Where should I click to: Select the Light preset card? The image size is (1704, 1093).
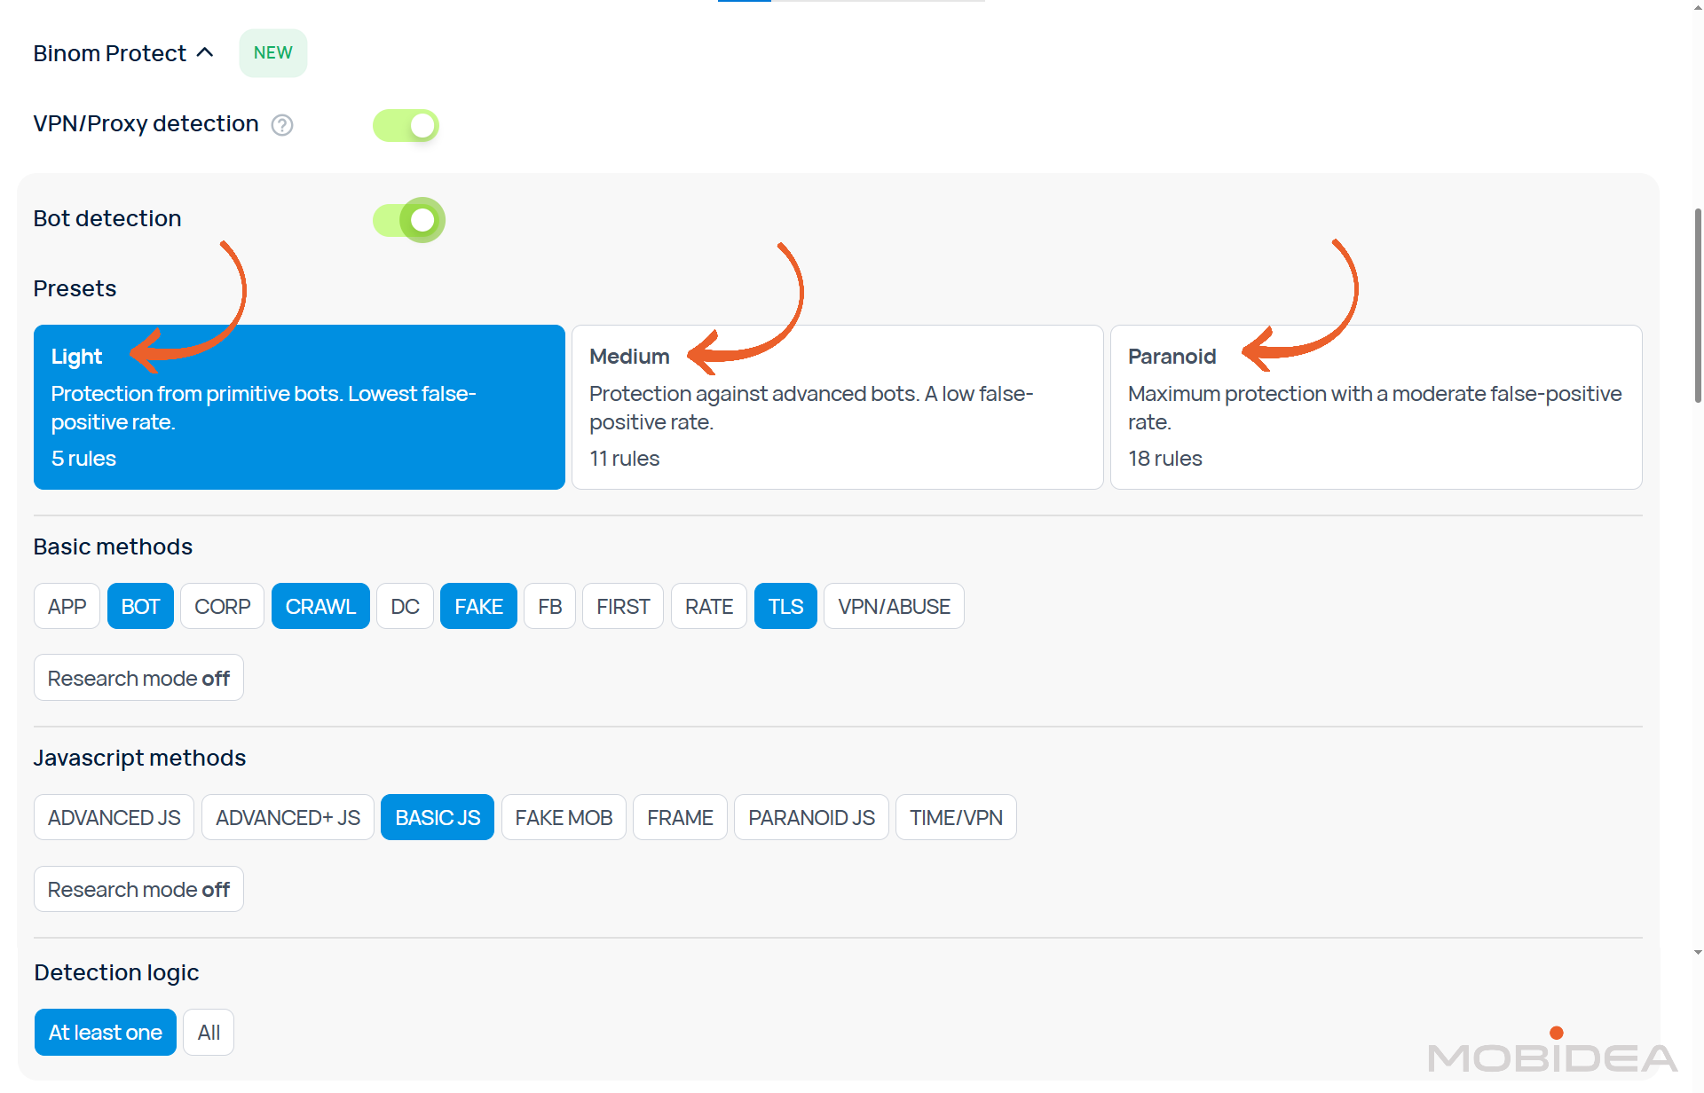299,407
